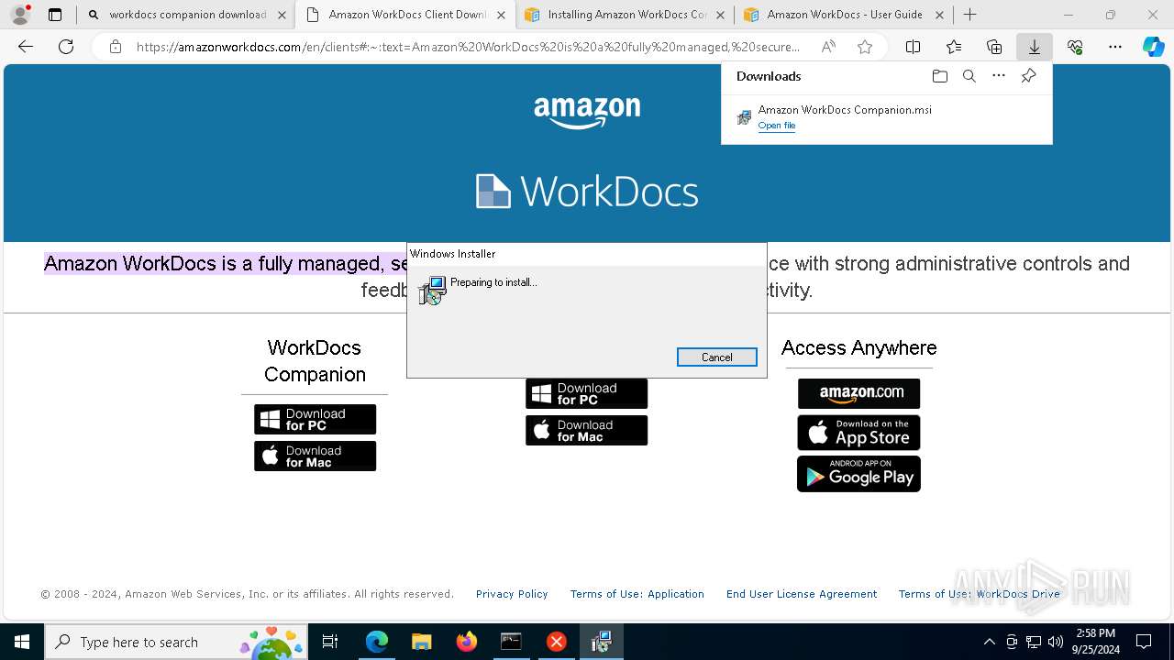Open the Collections icon

(994, 47)
